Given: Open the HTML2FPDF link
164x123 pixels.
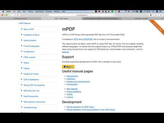Looking at the screenshot, I should point(87,39).
